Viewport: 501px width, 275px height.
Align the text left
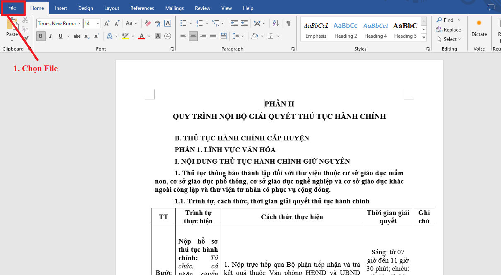[183, 36]
